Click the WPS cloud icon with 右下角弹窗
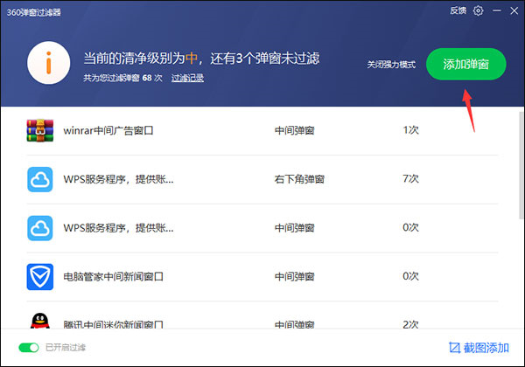Viewport: 525px width, 367px height. tap(40, 179)
